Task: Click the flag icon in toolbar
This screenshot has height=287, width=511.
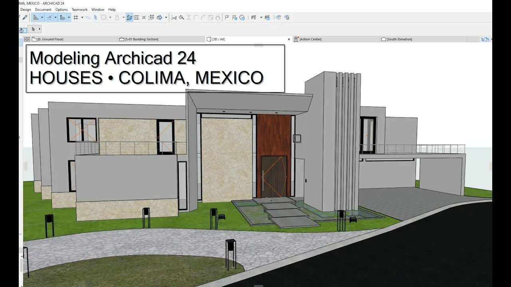Action: (227, 18)
